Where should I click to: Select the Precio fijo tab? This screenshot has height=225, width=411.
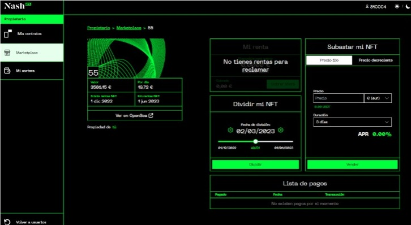coord(329,60)
